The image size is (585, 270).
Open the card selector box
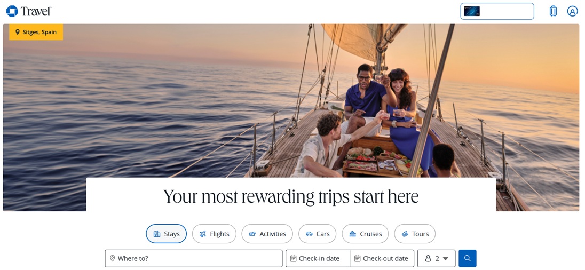point(497,11)
